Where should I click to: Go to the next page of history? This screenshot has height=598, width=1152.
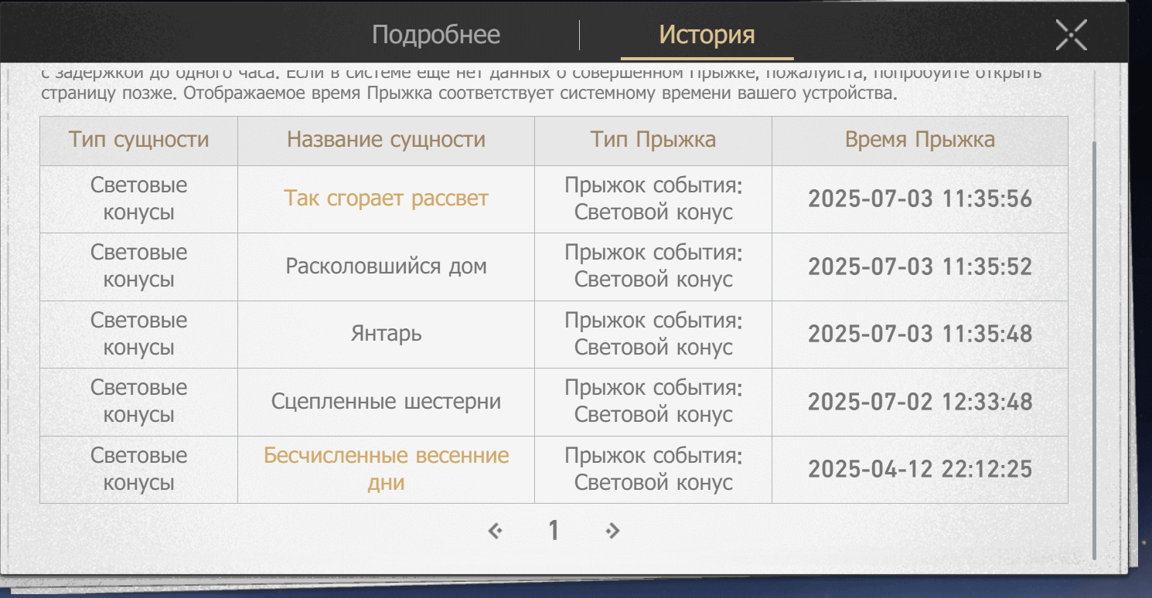pos(611,531)
